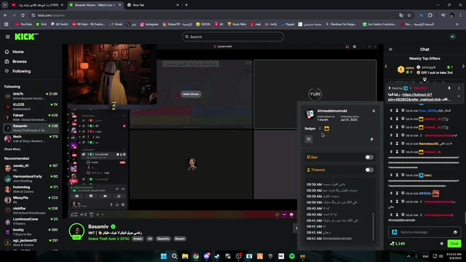Click Watch Stream button in video

click(x=191, y=94)
